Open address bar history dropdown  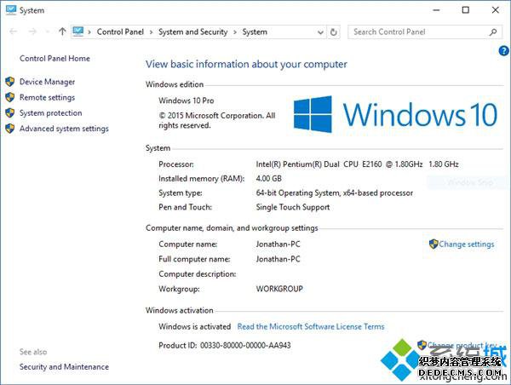coord(320,32)
